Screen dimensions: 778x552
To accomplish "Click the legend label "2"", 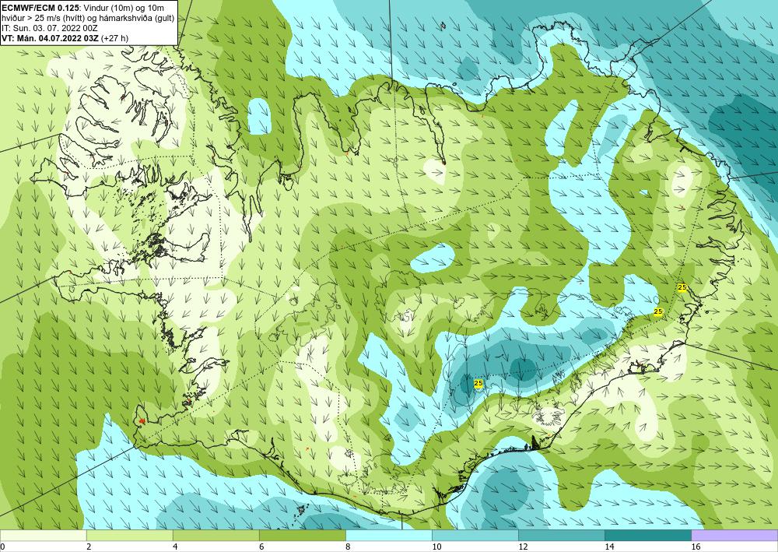I will coord(88,547).
